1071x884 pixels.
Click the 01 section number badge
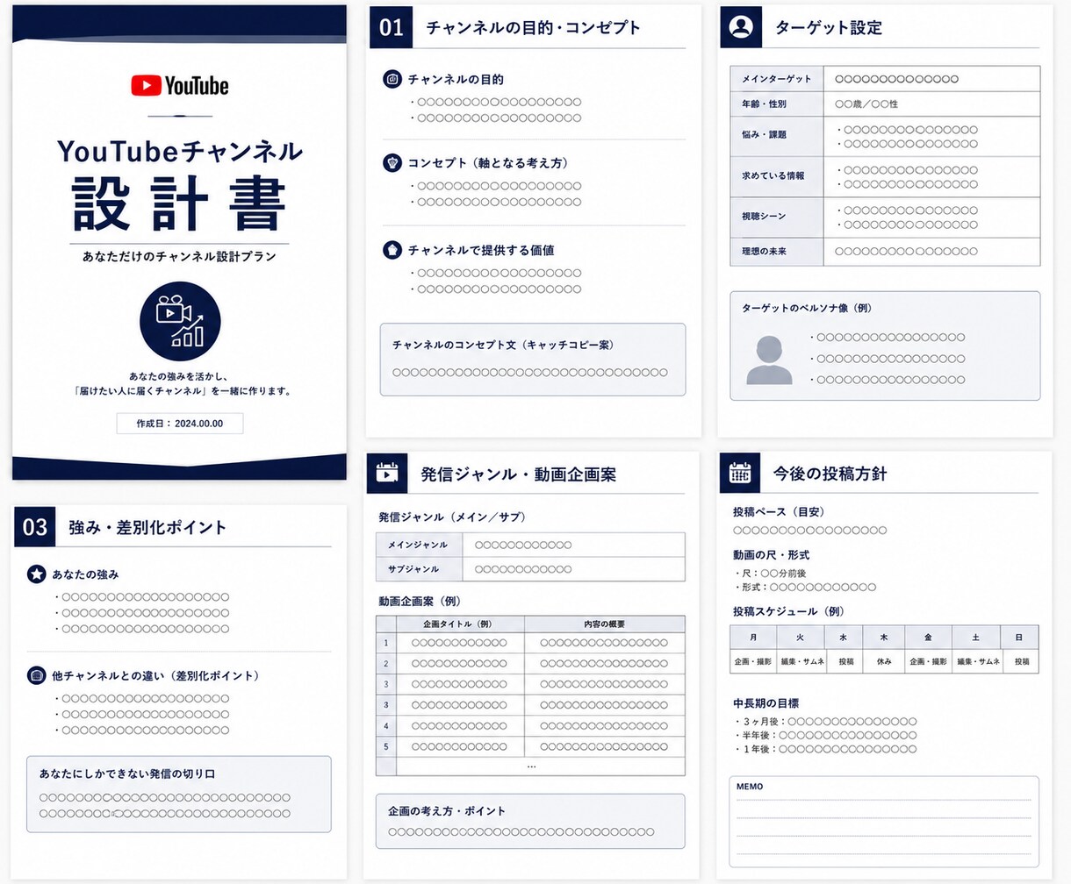pyautogui.click(x=392, y=27)
